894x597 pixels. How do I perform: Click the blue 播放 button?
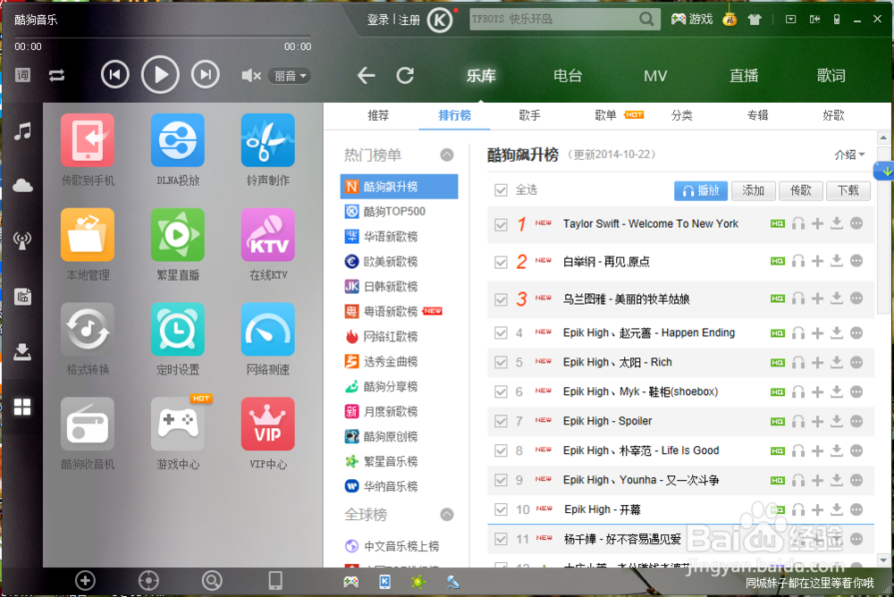coord(701,190)
